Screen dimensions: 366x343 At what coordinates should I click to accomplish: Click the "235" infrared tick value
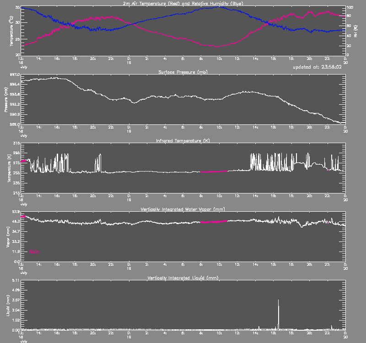click(16, 183)
